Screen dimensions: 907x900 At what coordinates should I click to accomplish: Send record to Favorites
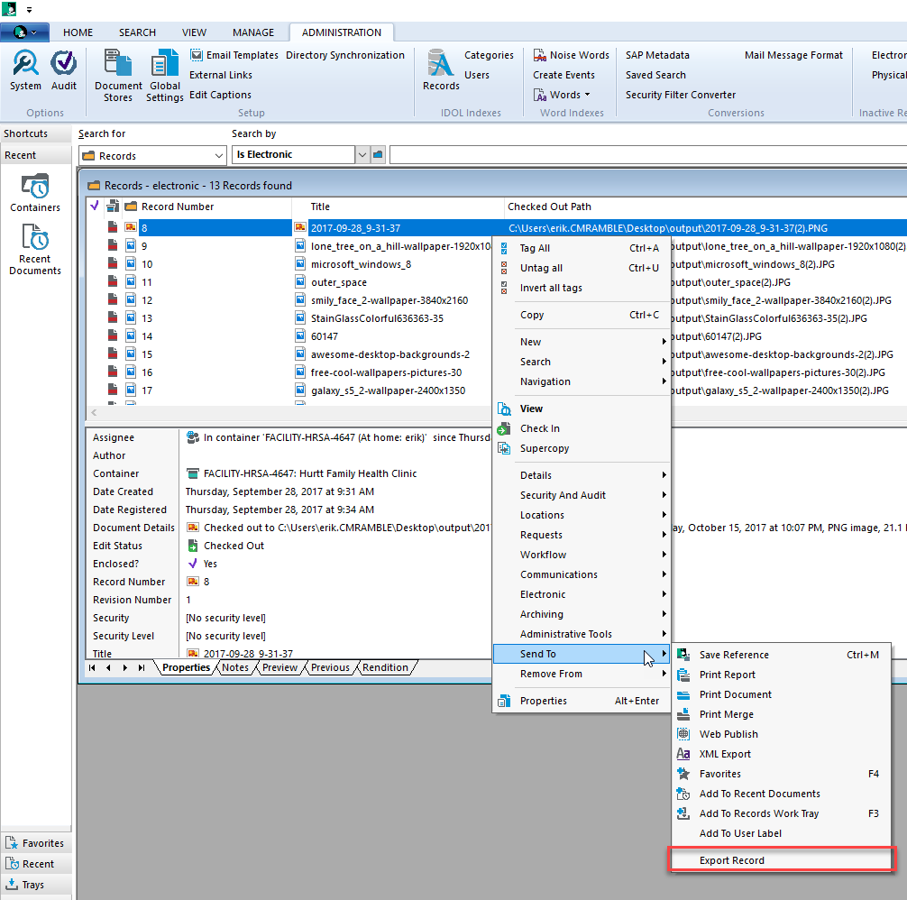tap(781, 774)
